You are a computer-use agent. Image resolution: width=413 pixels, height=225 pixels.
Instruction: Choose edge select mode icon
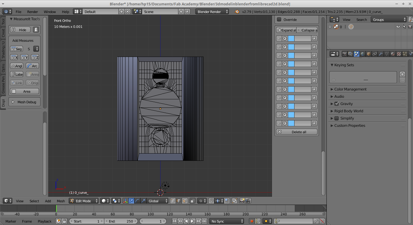click(179, 201)
